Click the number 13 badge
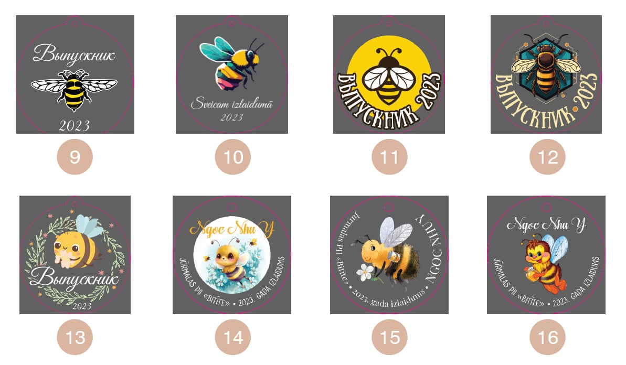 coord(75,337)
